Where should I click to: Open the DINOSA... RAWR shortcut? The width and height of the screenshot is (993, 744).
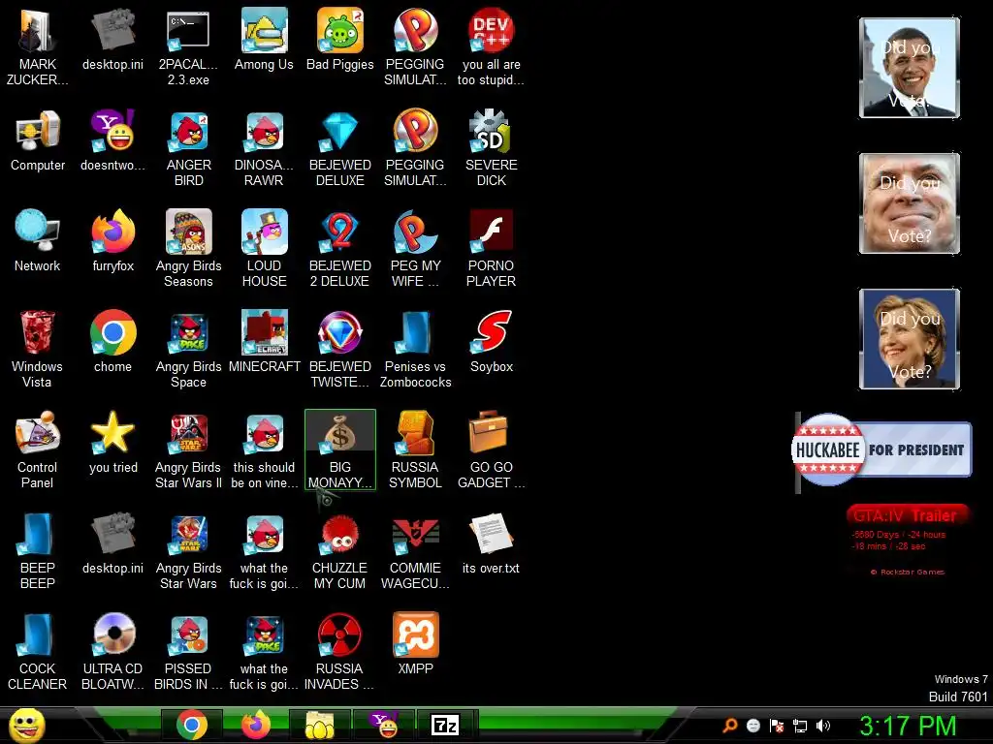point(264,148)
